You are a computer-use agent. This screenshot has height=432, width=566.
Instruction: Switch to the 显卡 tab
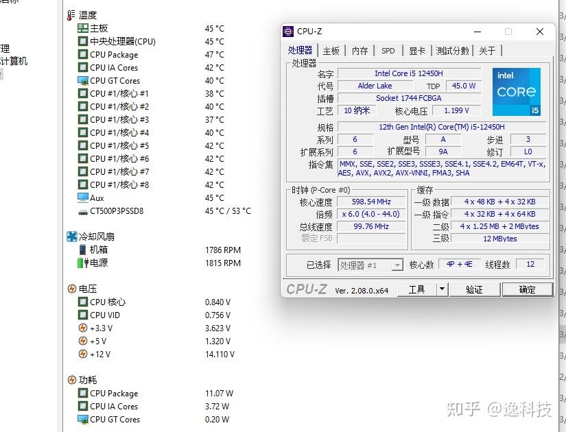click(417, 51)
